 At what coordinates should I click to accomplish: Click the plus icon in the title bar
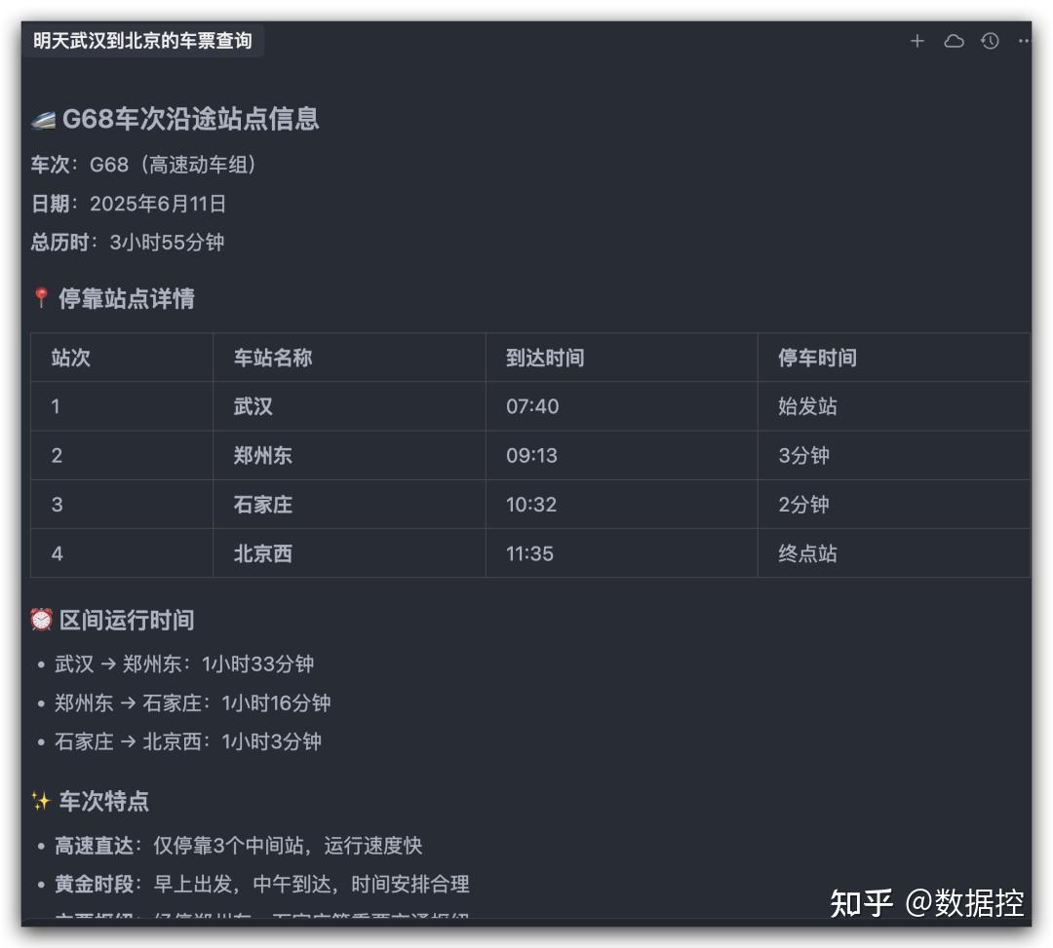[917, 41]
